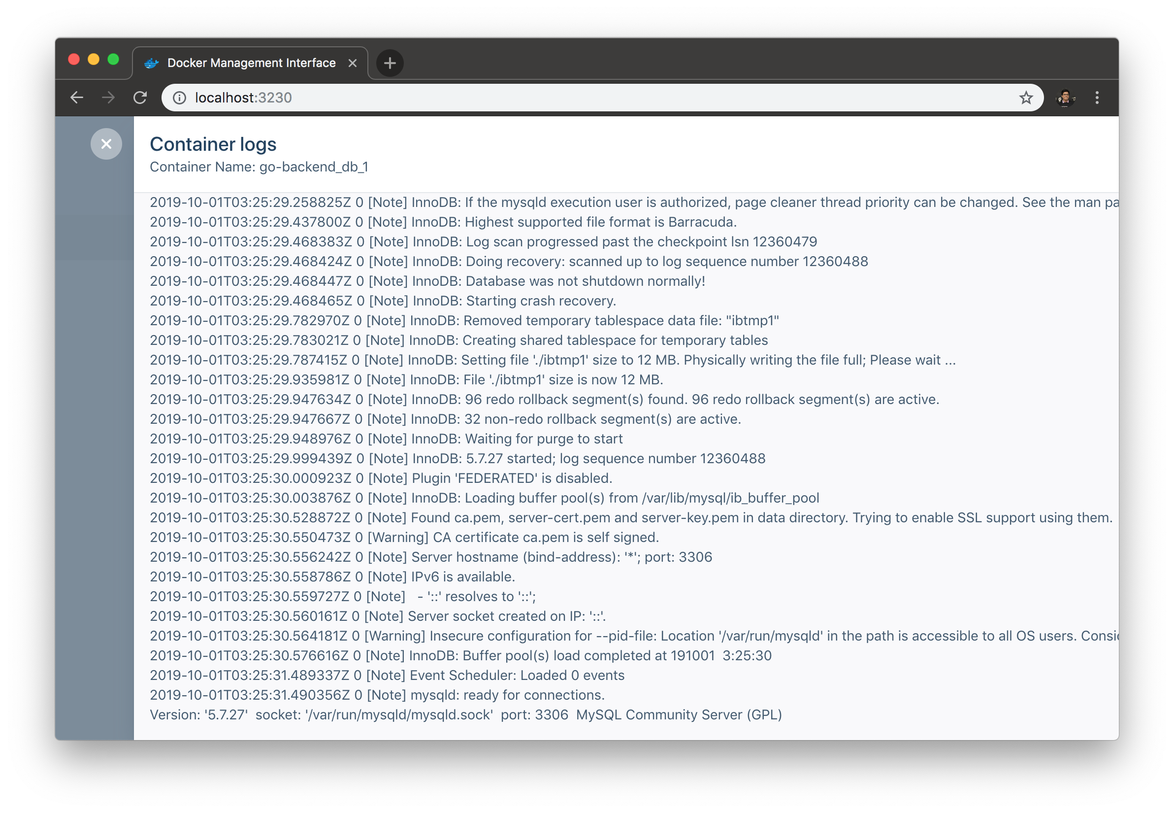View site information icon
Screen dimensions: 1174x813
[179, 97]
